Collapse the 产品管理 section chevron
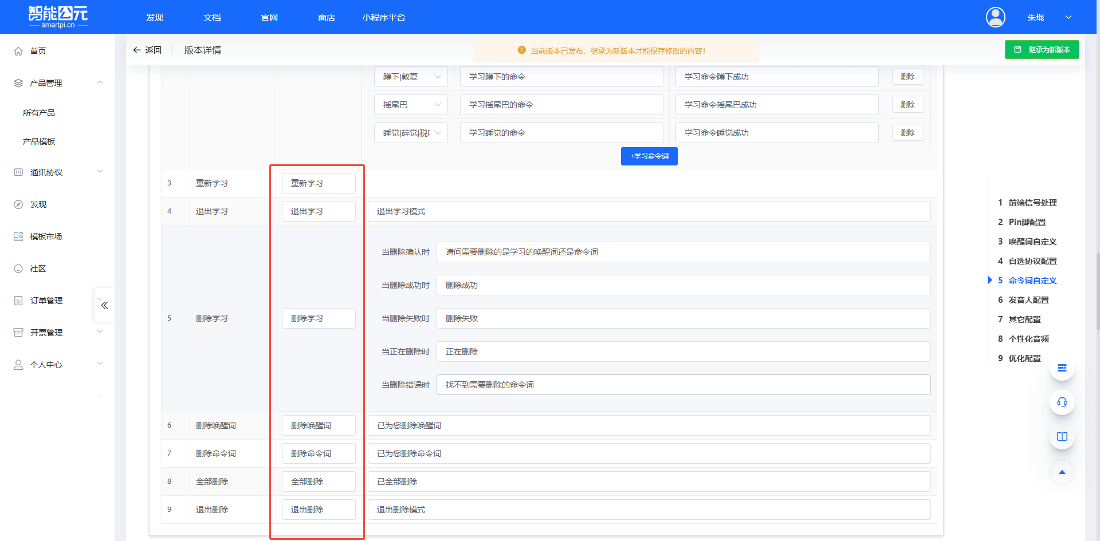 coord(100,82)
